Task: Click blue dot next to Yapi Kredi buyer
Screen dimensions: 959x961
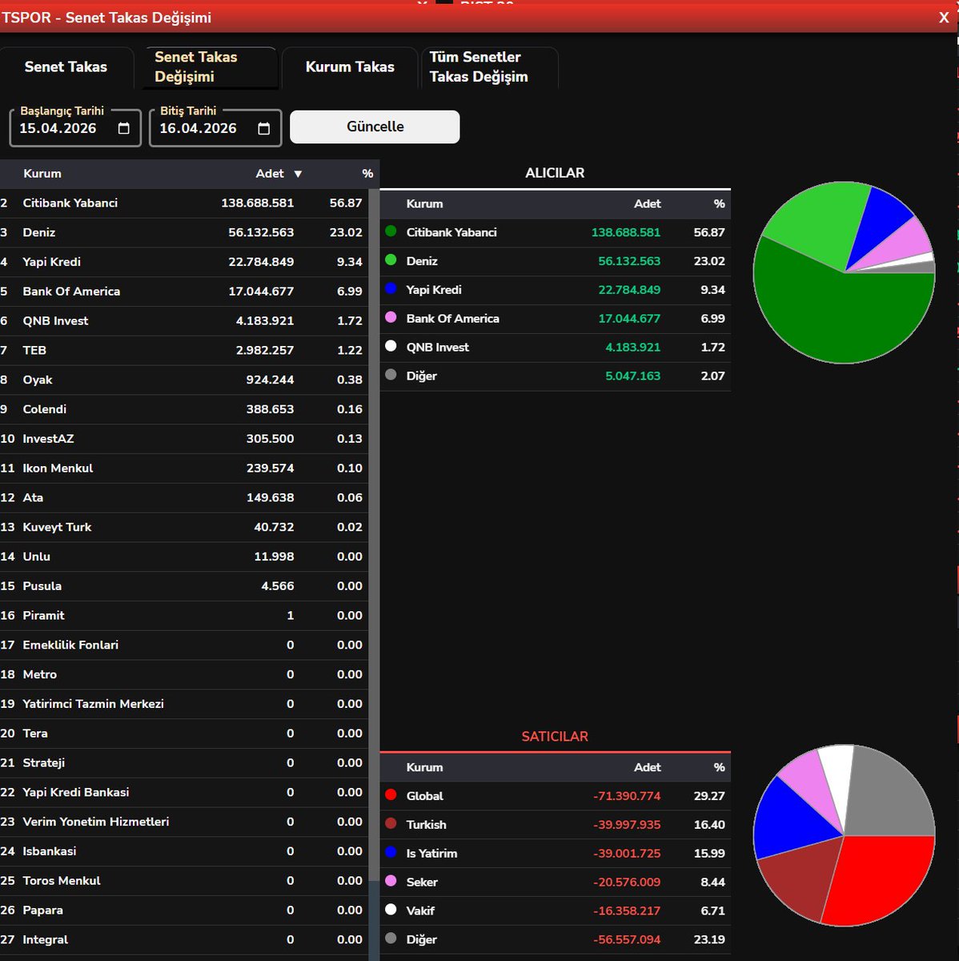Action: (391, 289)
